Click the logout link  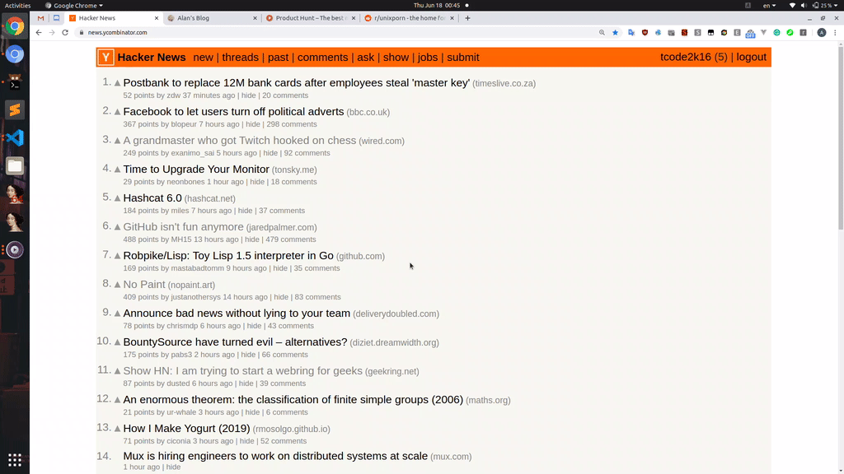[x=752, y=57]
